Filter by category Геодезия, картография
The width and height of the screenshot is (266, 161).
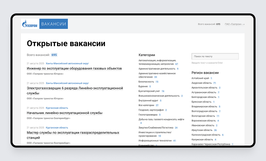pos(151,110)
